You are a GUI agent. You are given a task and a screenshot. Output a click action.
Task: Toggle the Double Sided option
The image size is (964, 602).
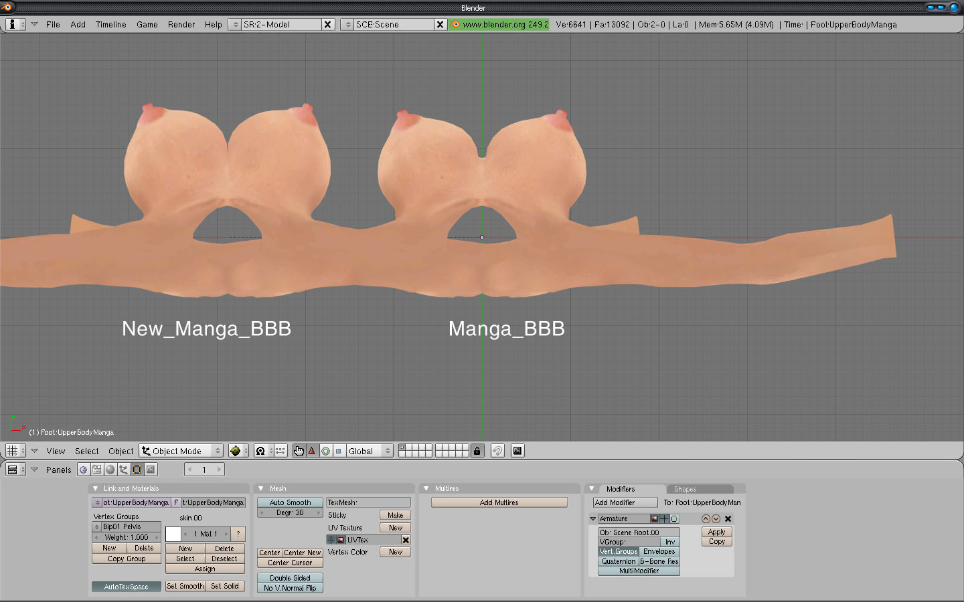290,578
